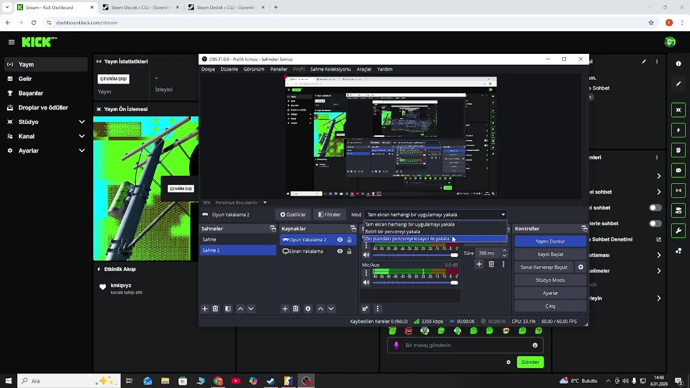Add a new source in Kaynaklar panel

coord(285,309)
